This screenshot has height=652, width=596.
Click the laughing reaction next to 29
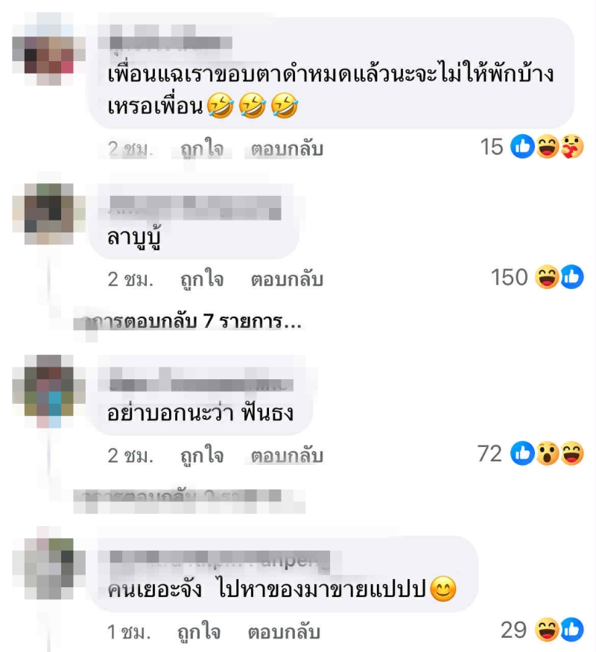(547, 630)
